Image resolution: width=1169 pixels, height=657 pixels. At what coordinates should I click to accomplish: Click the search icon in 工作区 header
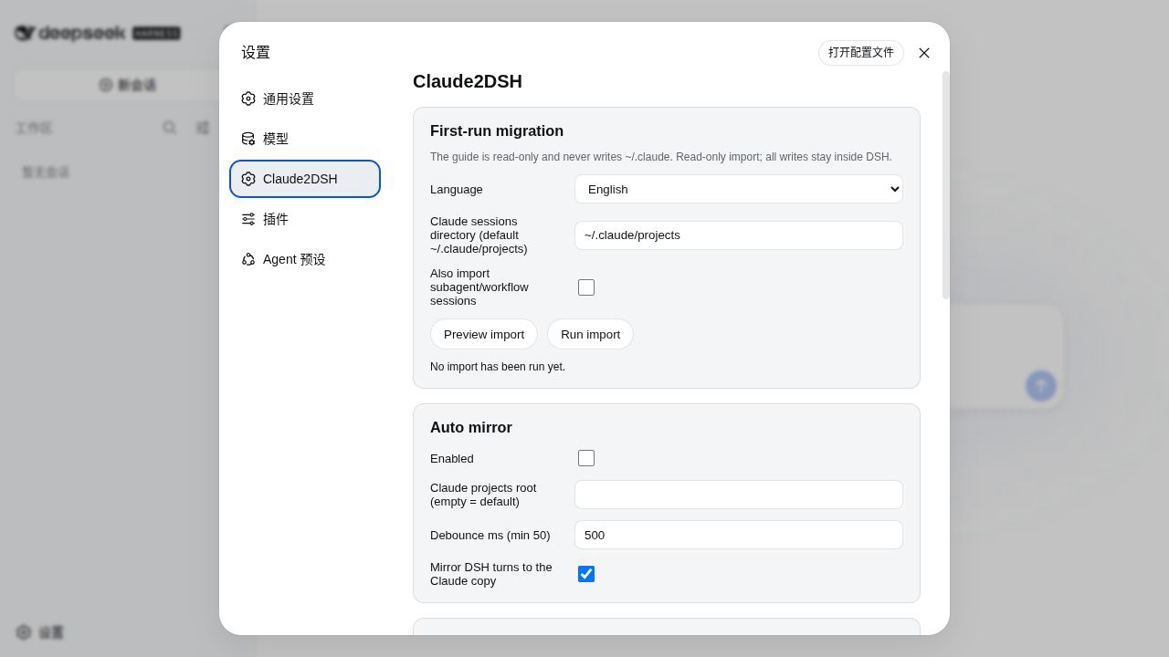pyautogui.click(x=170, y=128)
